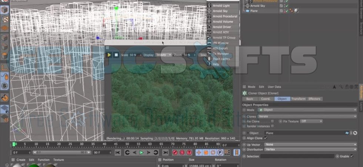Choose Arnold Light from menu
Image resolution: width=363 pixels, height=167 pixels.
click(221, 6)
